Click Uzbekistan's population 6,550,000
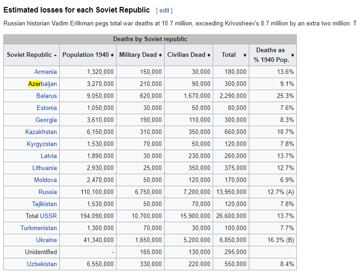This screenshot has height=274, width=357. [x=100, y=264]
